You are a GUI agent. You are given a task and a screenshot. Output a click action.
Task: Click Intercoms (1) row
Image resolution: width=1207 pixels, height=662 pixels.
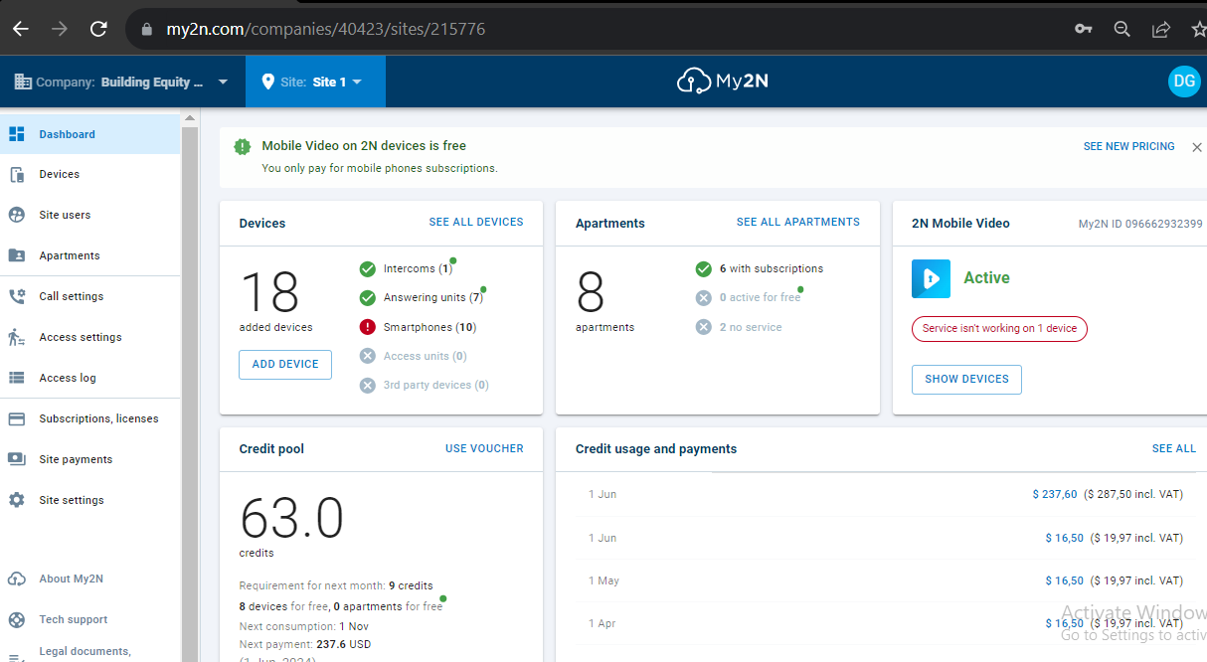click(x=407, y=268)
